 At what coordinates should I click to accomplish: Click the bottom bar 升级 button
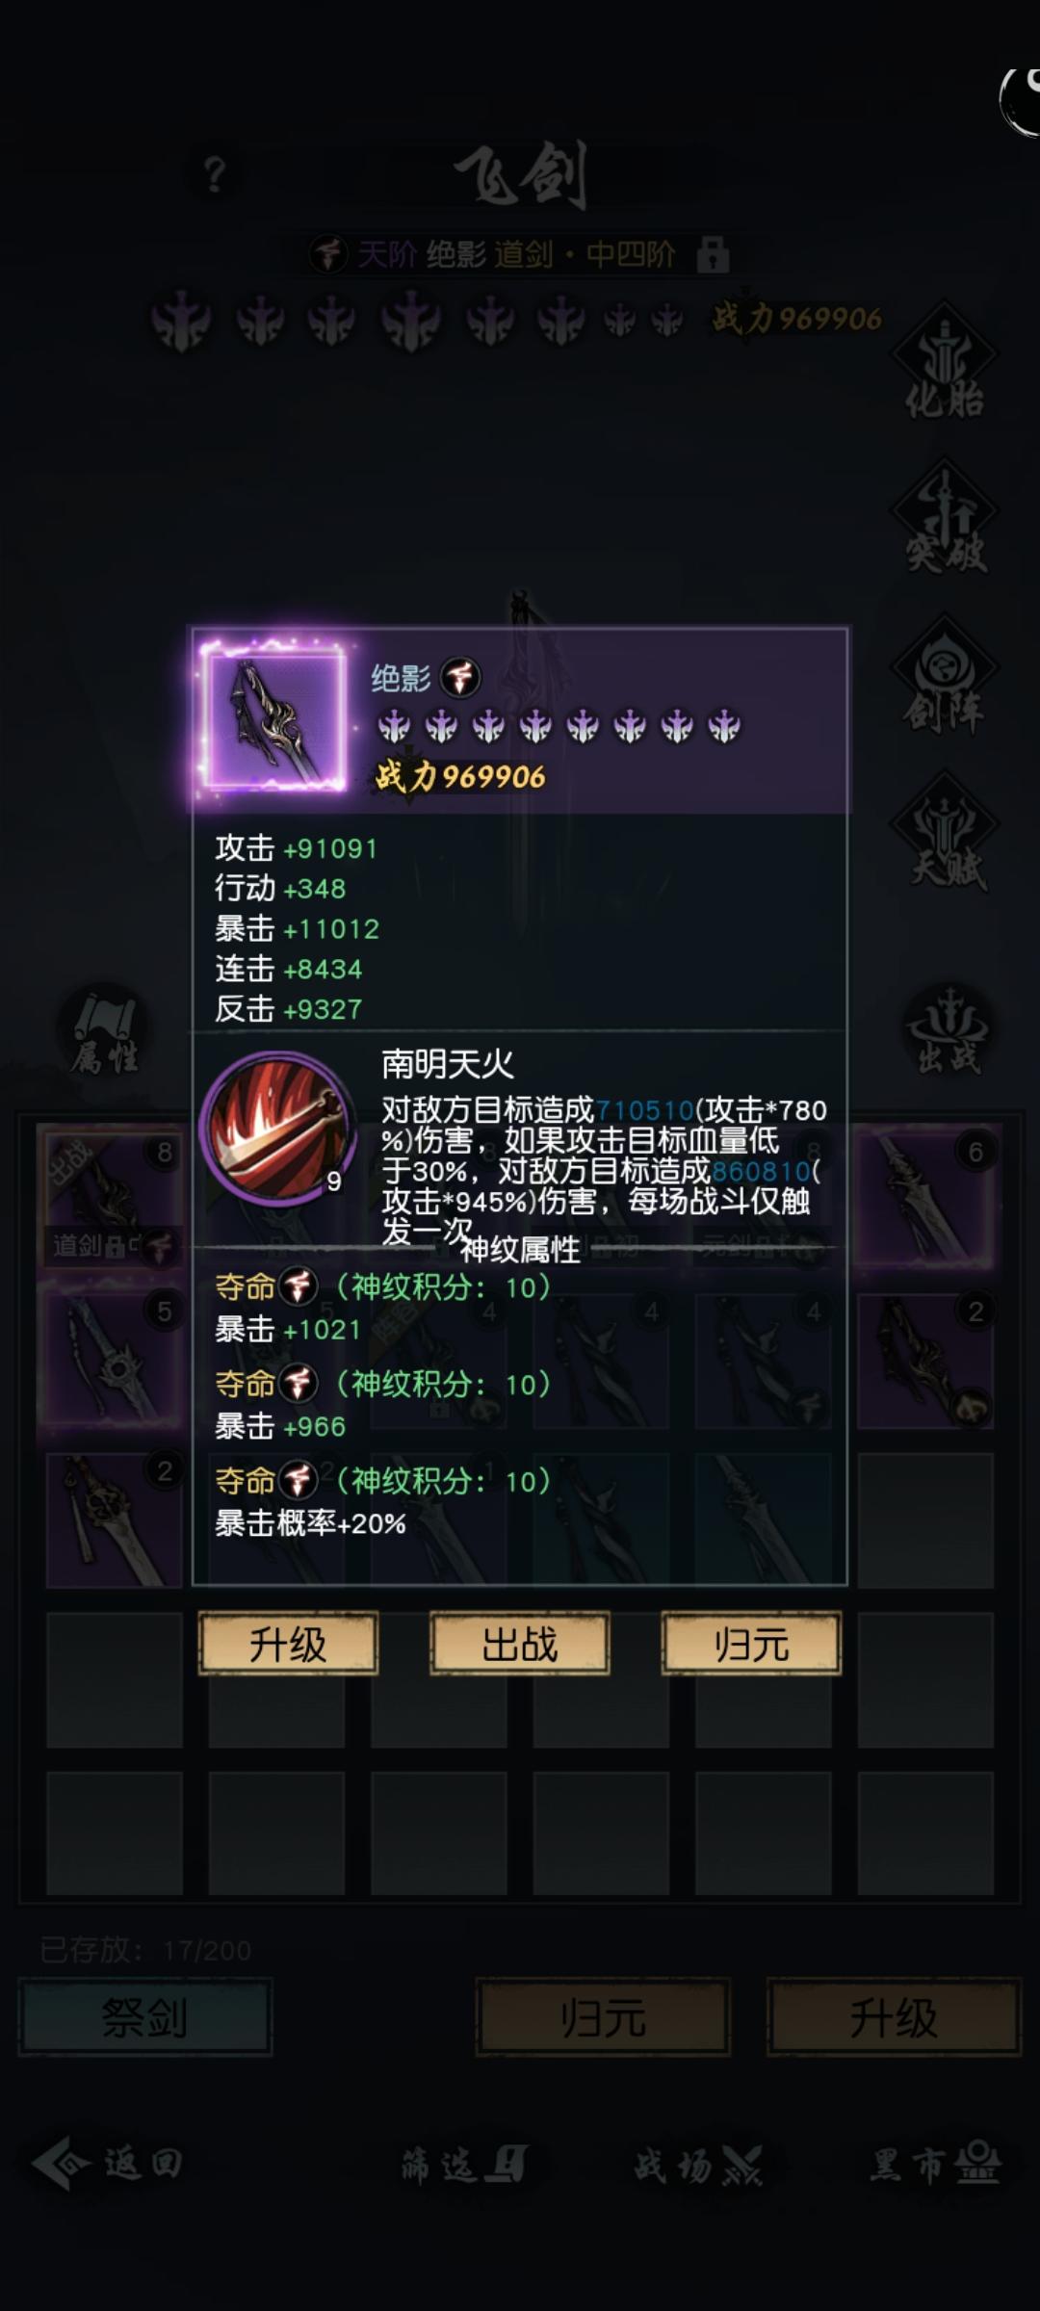tap(894, 2016)
